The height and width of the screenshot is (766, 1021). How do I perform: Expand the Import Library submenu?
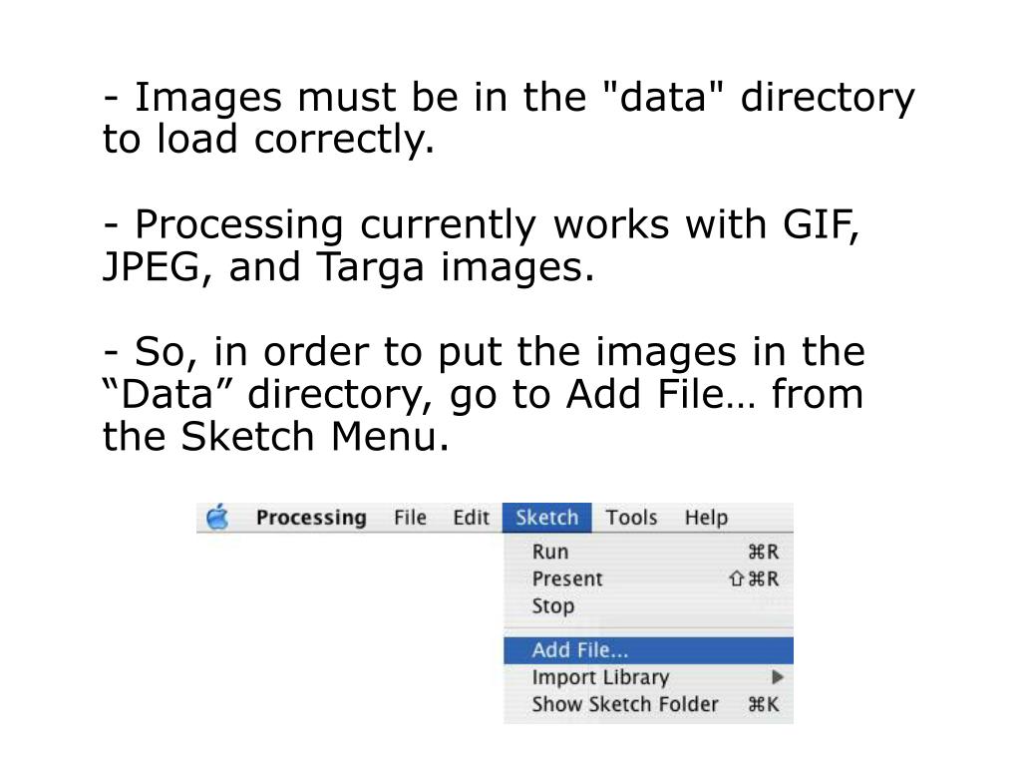coord(648,677)
